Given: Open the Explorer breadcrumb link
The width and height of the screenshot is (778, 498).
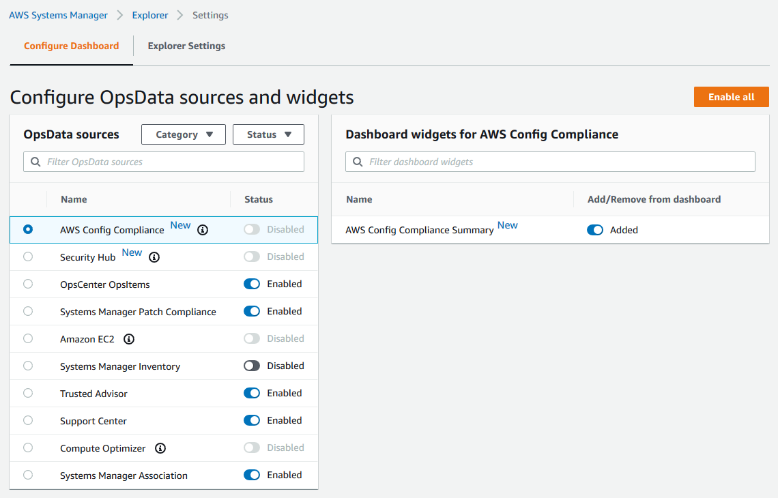Looking at the screenshot, I should [x=150, y=16].
